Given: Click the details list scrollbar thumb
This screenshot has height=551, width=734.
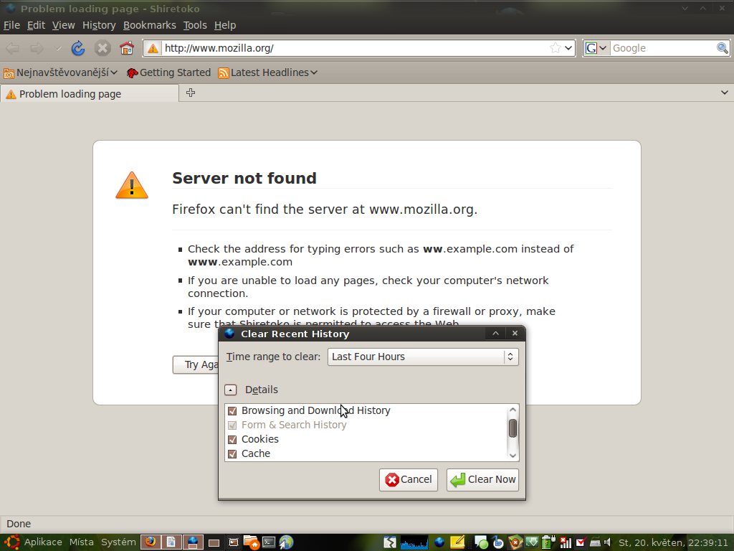Looking at the screenshot, I should (x=513, y=428).
